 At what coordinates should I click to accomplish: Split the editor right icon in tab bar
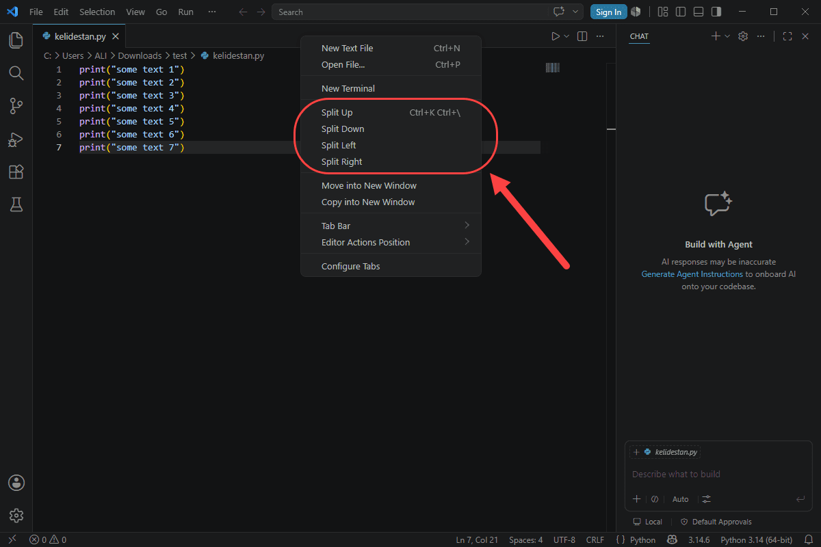click(582, 36)
